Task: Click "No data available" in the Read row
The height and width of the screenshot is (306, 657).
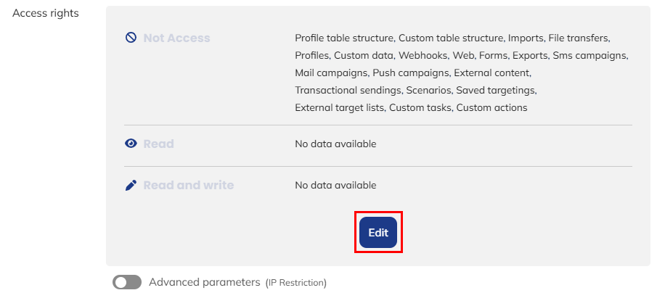Action: [x=335, y=144]
